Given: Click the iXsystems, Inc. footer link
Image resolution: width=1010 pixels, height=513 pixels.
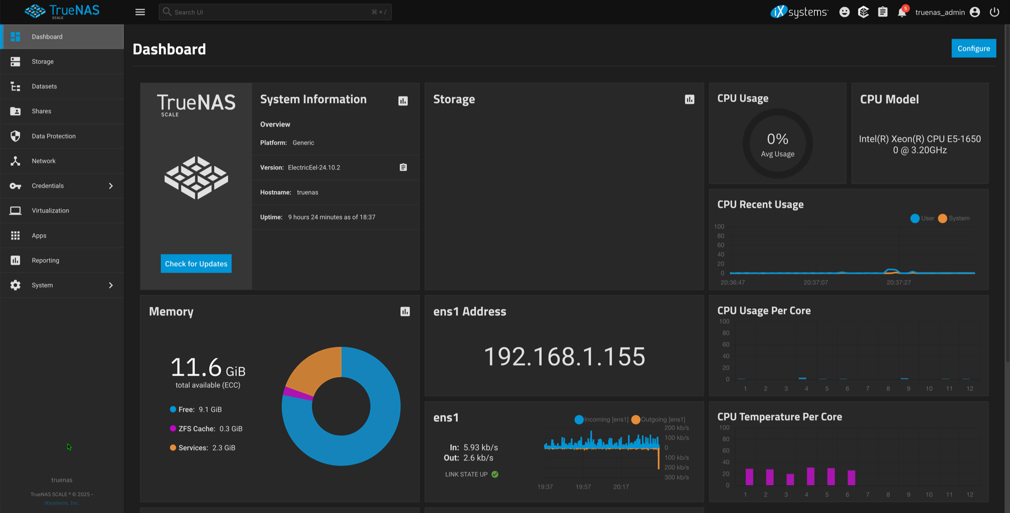Looking at the screenshot, I should (62, 503).
